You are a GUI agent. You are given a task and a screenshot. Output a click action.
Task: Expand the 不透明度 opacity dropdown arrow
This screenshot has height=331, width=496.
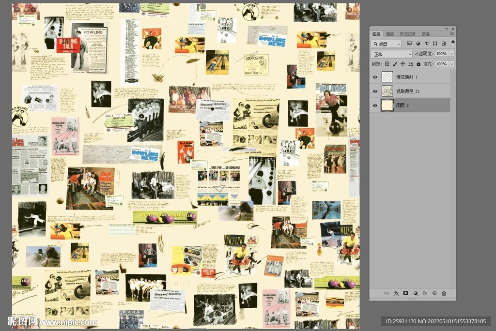click(451, 54)
